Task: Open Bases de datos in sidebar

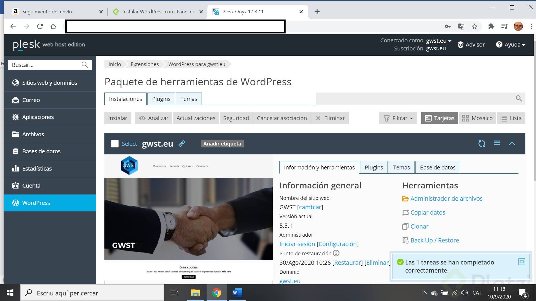Action: pyautogui.click(x=50, y=151)
